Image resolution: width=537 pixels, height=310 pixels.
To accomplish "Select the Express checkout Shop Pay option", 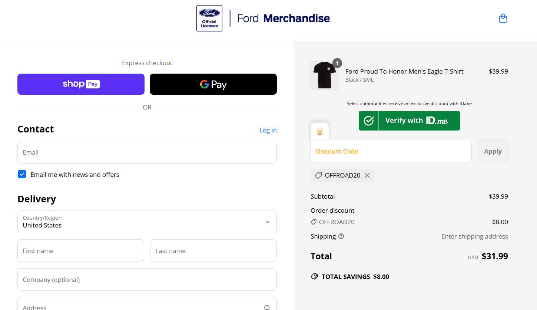I will click(81, 84).
